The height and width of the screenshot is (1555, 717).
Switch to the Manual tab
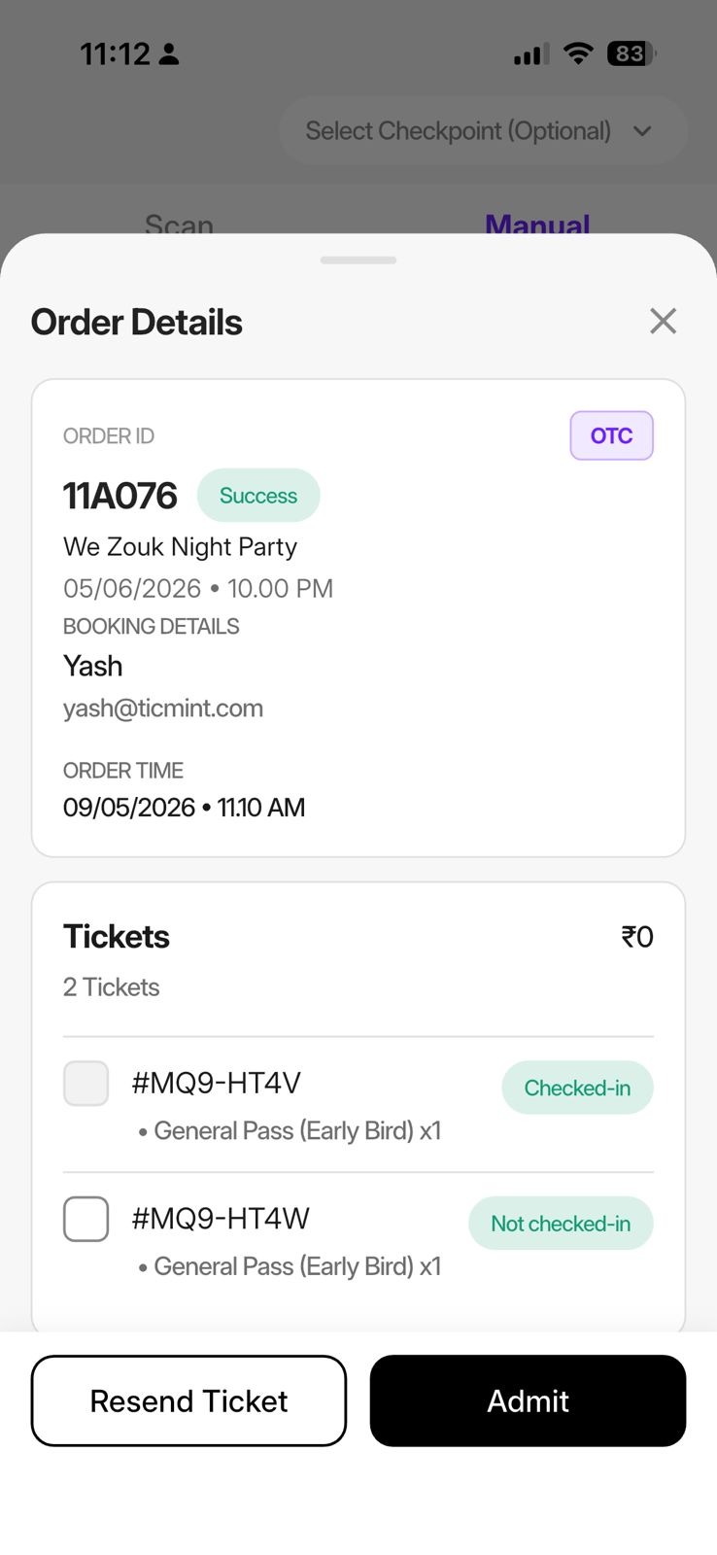pos(537,225)
